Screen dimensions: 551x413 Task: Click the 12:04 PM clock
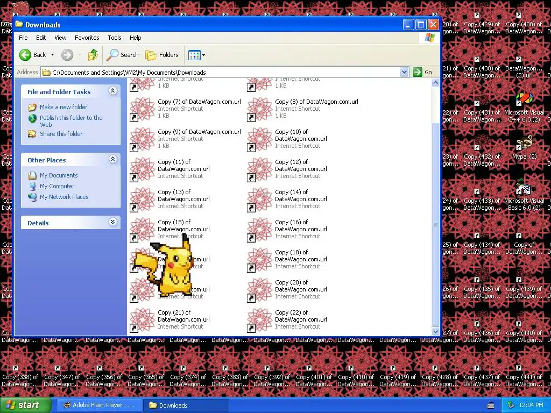[531, 405]
